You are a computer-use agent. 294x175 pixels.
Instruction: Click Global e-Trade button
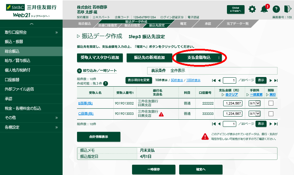[236, 9]
